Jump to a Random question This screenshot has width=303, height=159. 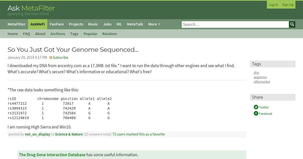pos(110,34)
